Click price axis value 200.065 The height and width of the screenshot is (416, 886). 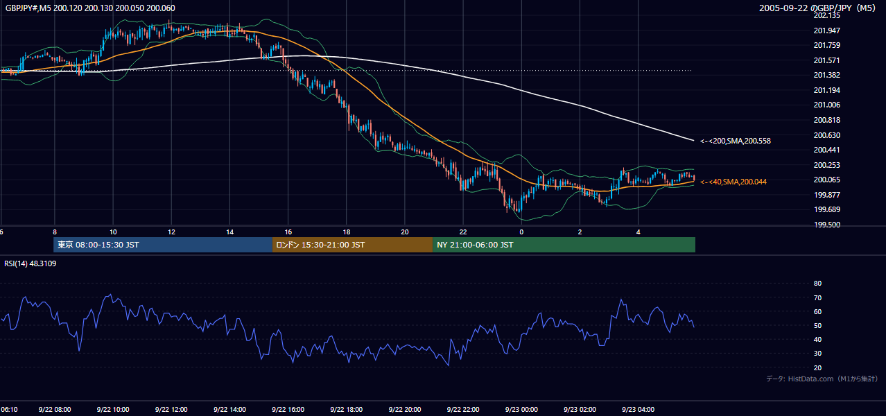click(826, 180)
